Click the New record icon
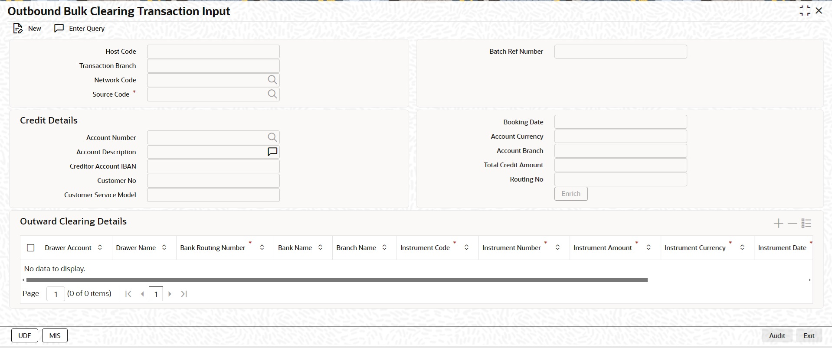The height and width of the screenshot is (348, 832). pyautogui.click(x=18, y=29)
